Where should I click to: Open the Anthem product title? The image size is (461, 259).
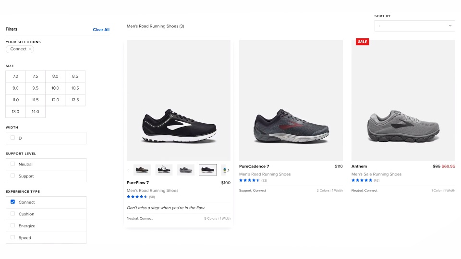coord(359,166)
